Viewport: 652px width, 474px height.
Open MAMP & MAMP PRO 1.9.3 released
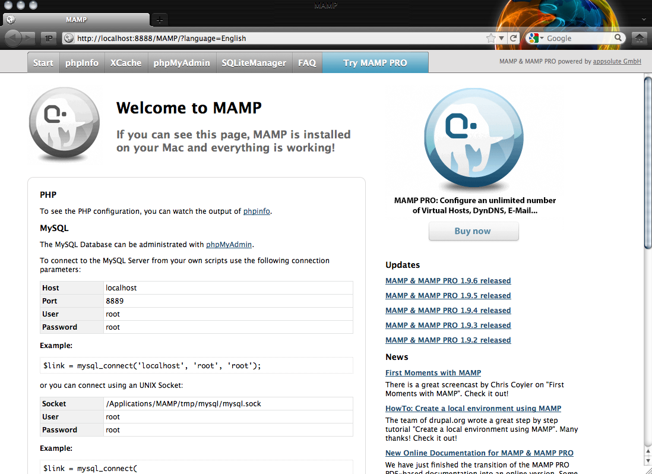pos(448,325)
